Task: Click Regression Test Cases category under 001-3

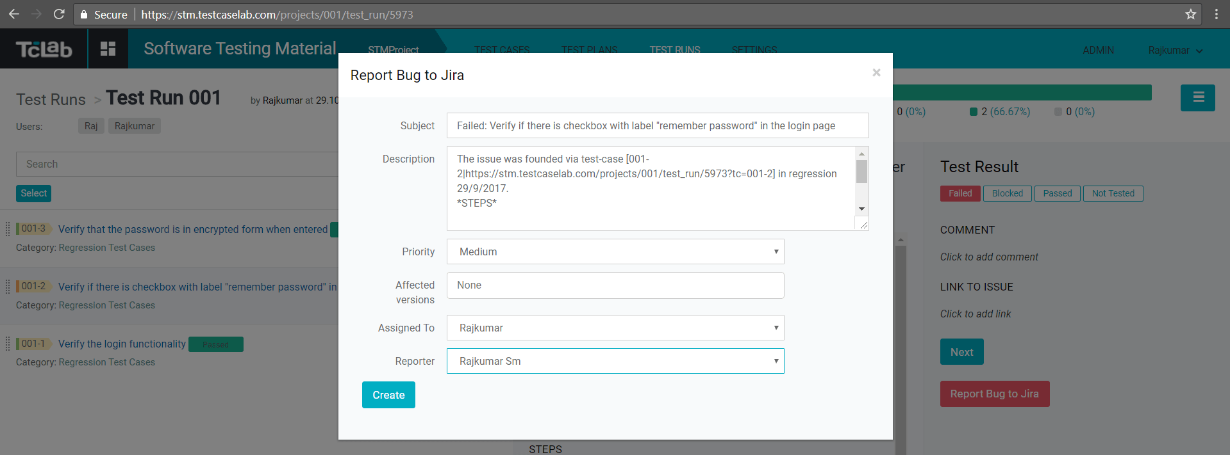Action: click(x=106, y=248)
